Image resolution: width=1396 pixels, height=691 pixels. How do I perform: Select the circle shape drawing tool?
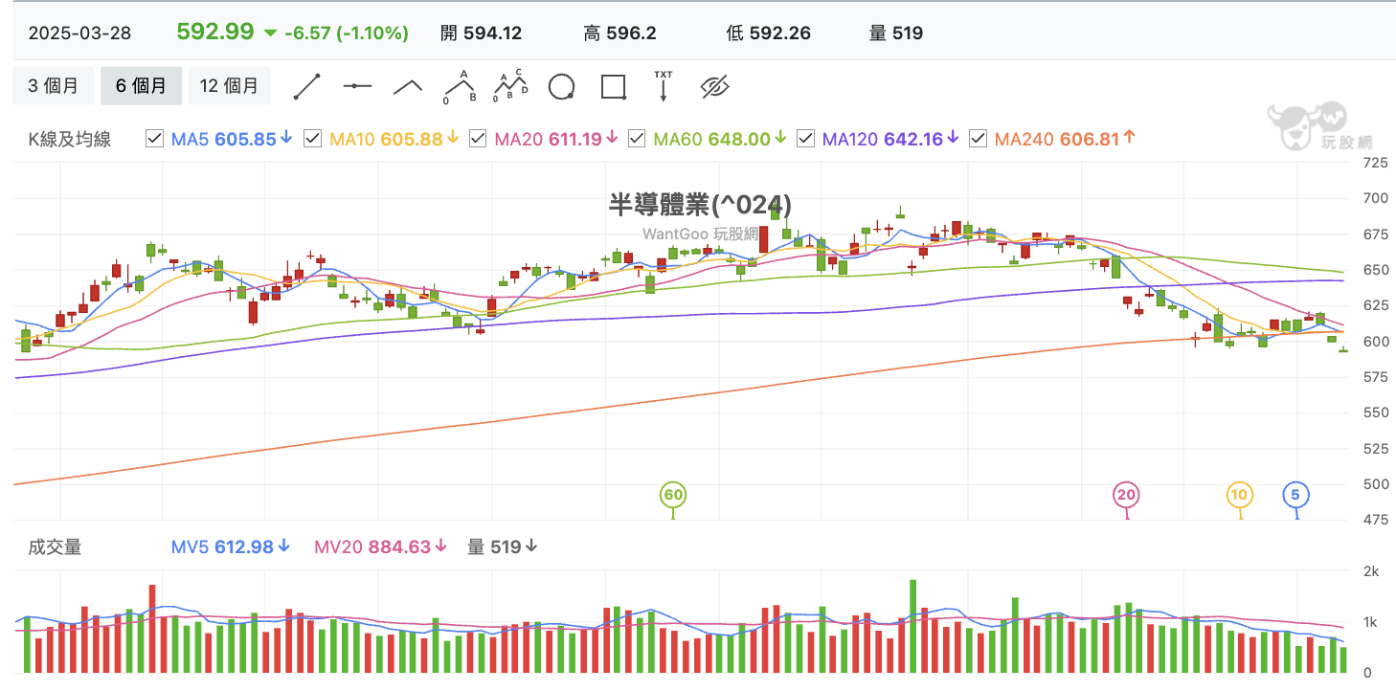[x=561, y=87]
